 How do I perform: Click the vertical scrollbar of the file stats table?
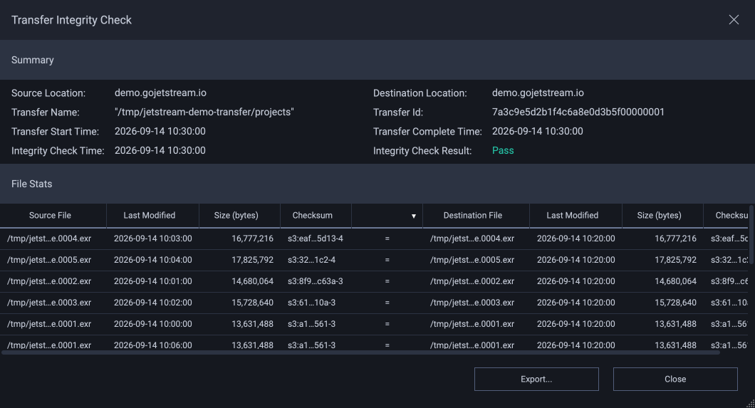(x=751, y=235)
